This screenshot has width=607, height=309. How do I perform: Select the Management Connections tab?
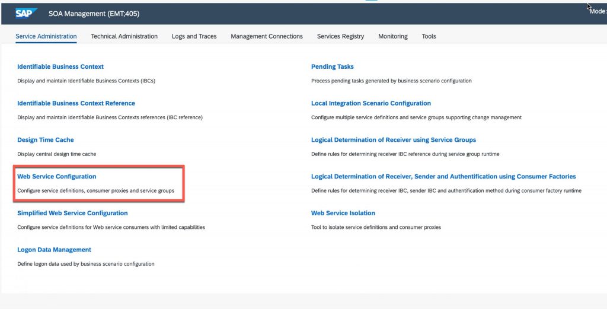(x=267, y=36)
